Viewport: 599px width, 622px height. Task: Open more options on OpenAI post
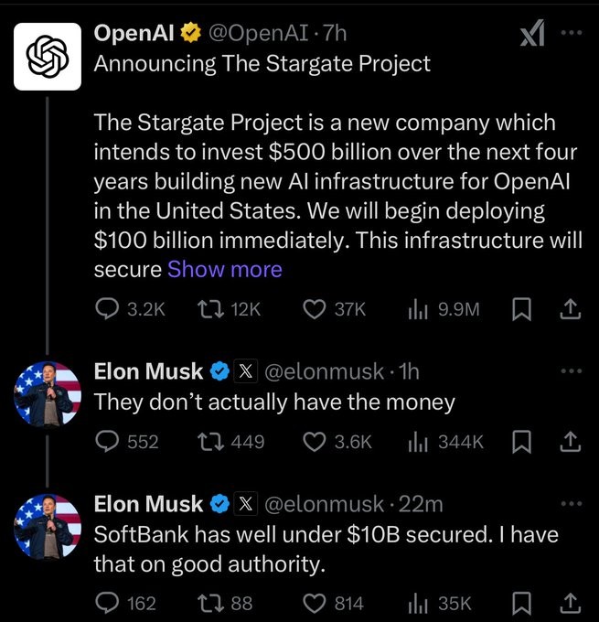click(x=571, y=31)
